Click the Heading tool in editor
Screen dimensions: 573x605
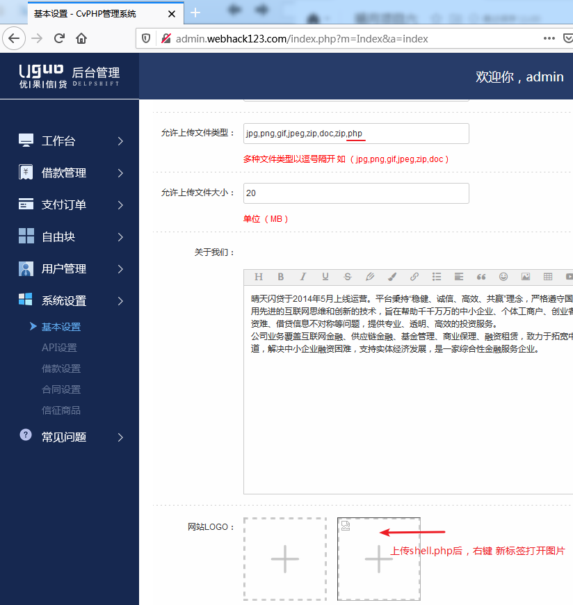point(259,277)
